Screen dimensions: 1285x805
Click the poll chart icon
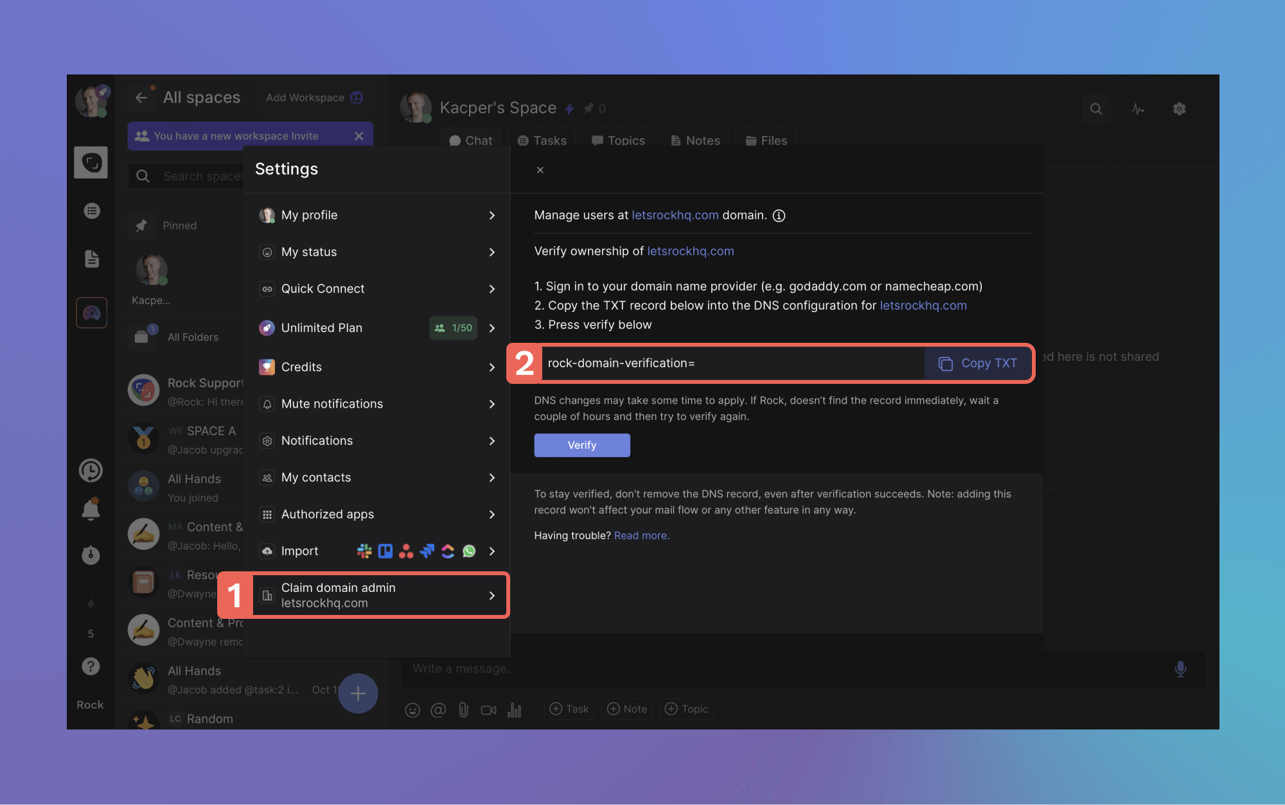pos(515,709)
